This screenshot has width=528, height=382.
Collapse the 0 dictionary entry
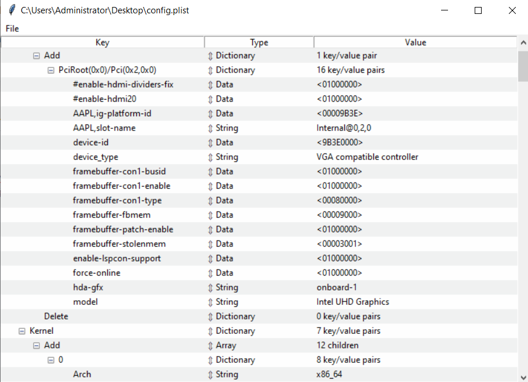(x=50, y=360)
